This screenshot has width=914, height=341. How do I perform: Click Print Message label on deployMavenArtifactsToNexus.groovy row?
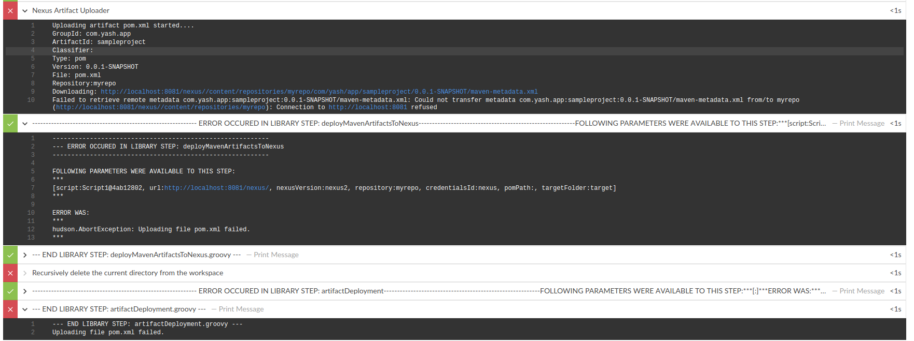coord(276,255)
